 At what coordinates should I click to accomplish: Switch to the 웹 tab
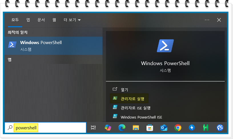(54, 20)
